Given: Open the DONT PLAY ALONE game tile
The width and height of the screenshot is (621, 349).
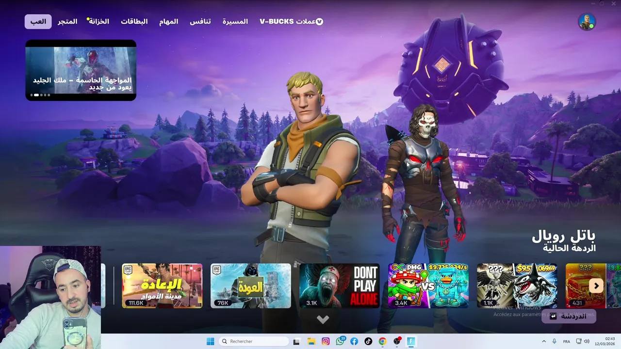Looking at the screenshot, I should coord(340,286).
